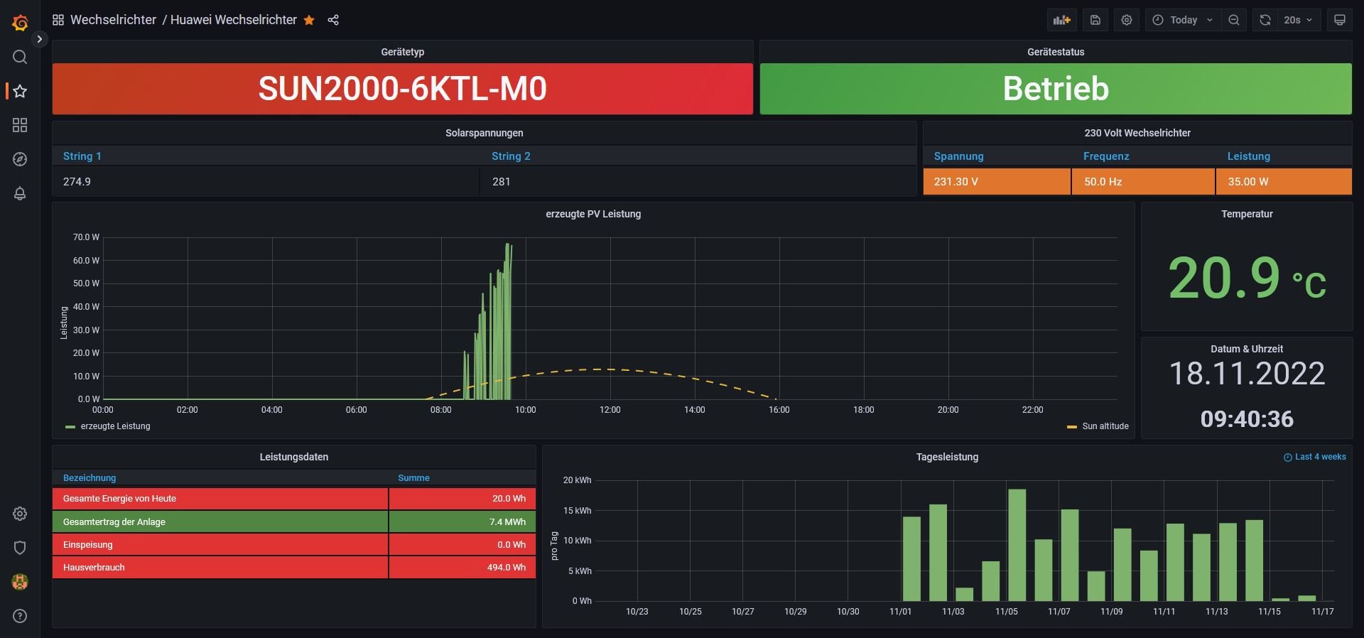This screenshot has width=1364, height=638.
Task: Open the Grafana home logo
Action: [x=20, y=23]
